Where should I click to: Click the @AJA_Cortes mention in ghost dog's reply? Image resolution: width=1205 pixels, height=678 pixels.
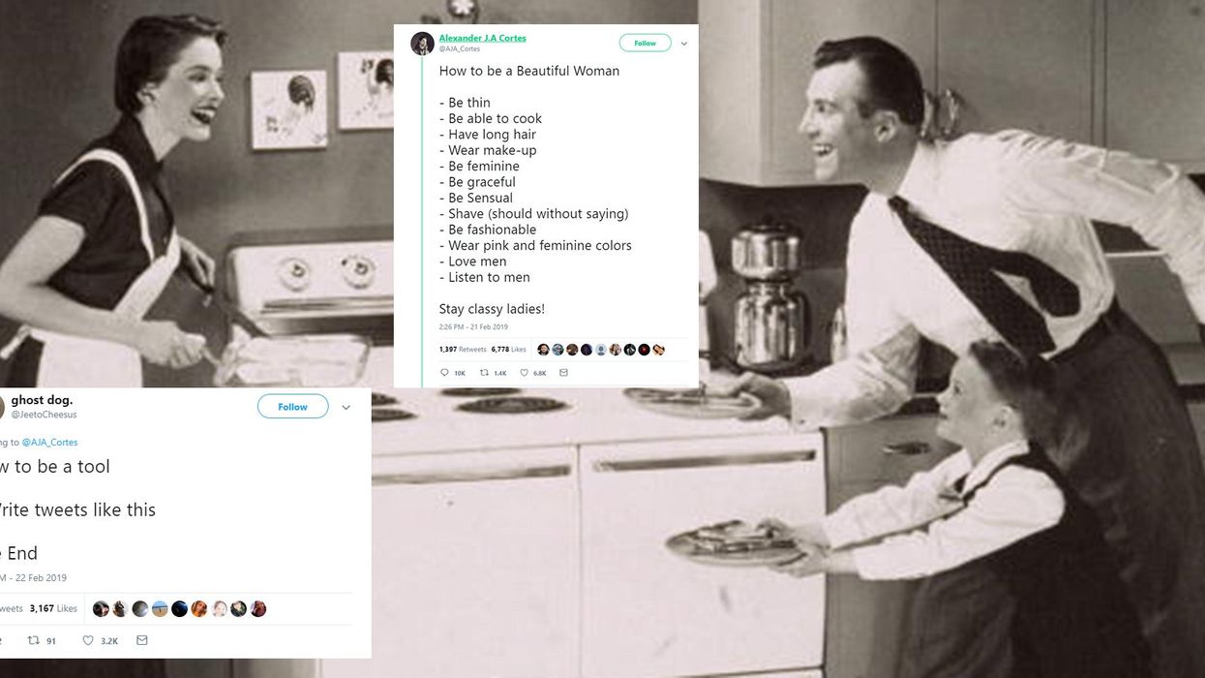[x=49, y=442]
